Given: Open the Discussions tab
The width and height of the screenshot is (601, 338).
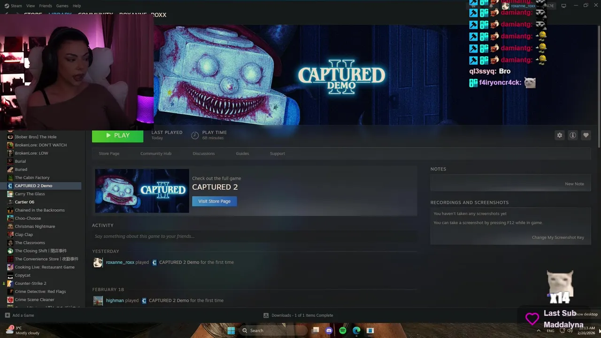Looking at the screenshot, I should pos(204,154).
